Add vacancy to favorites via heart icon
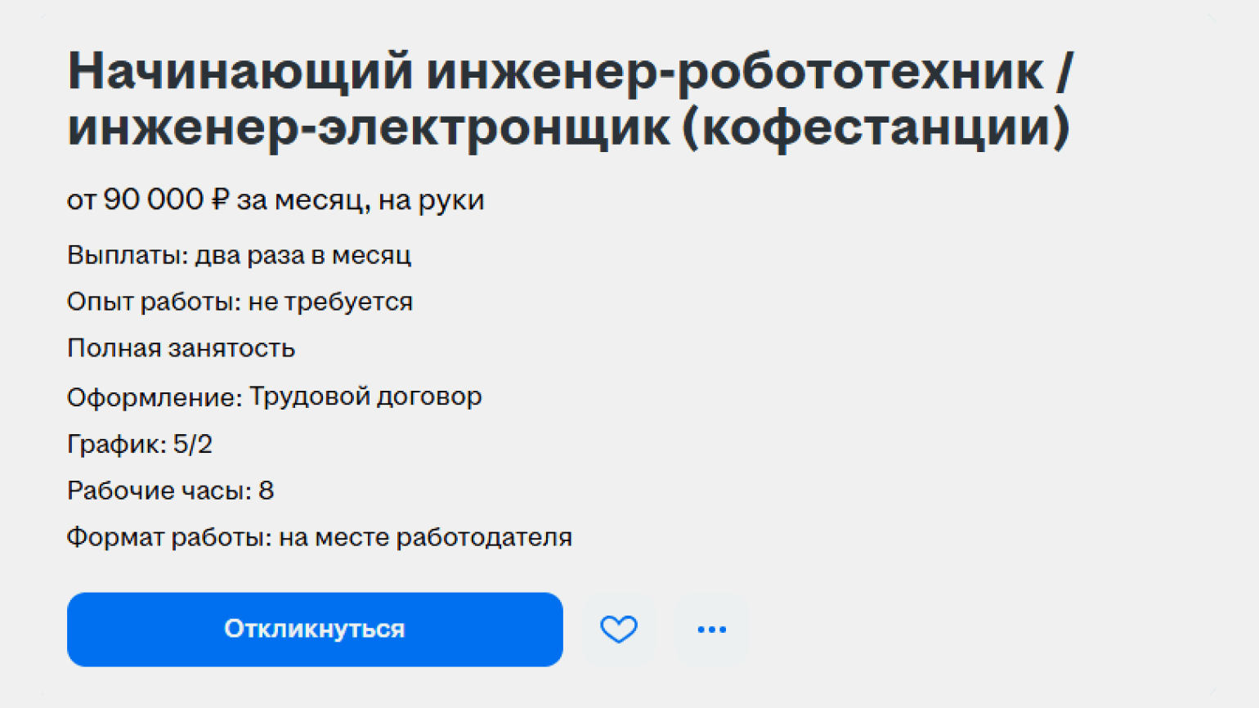Image resolution: width=1259 pixels, height=708 pixels. point(619,629)
